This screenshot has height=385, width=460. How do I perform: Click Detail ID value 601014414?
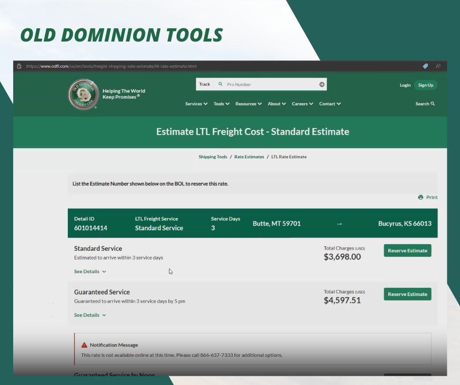[x=91, y=228]
